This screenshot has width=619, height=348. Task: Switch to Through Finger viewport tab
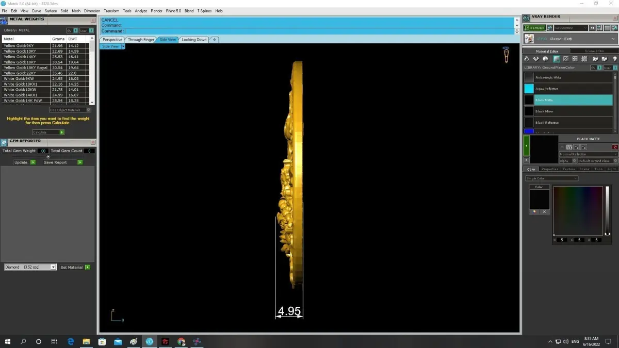[x=141, y=40]
